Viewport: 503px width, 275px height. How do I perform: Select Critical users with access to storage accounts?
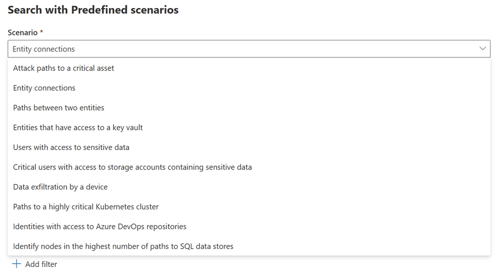click(x=132, y=167)
